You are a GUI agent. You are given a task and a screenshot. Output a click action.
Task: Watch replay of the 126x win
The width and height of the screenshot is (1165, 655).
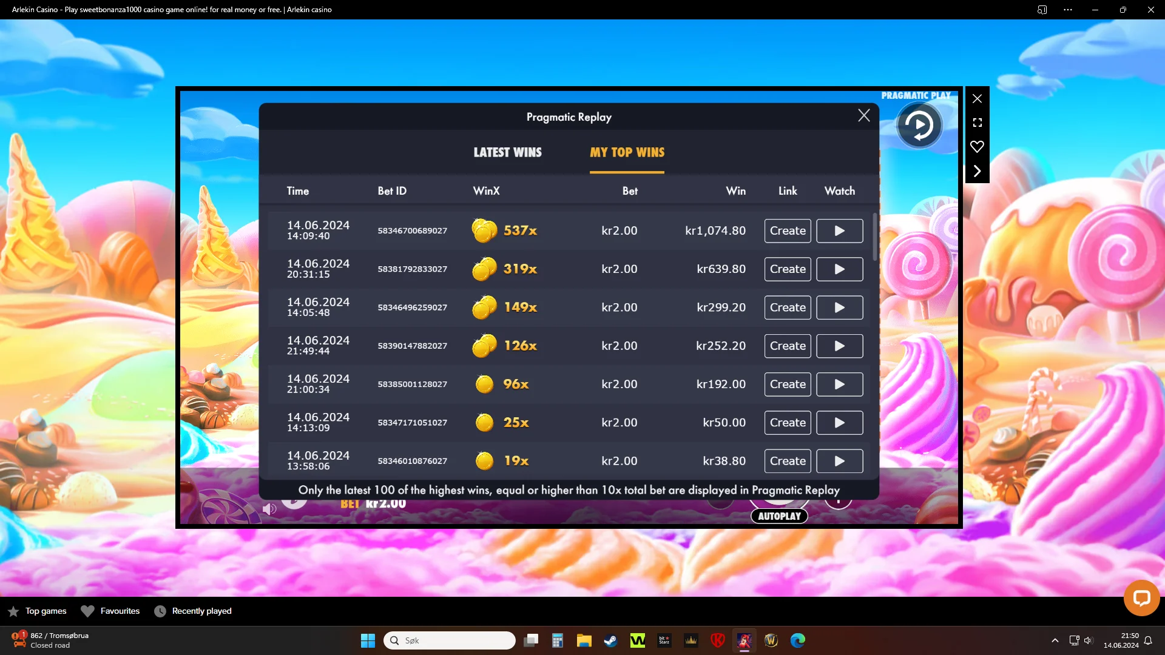click(840, 346)
